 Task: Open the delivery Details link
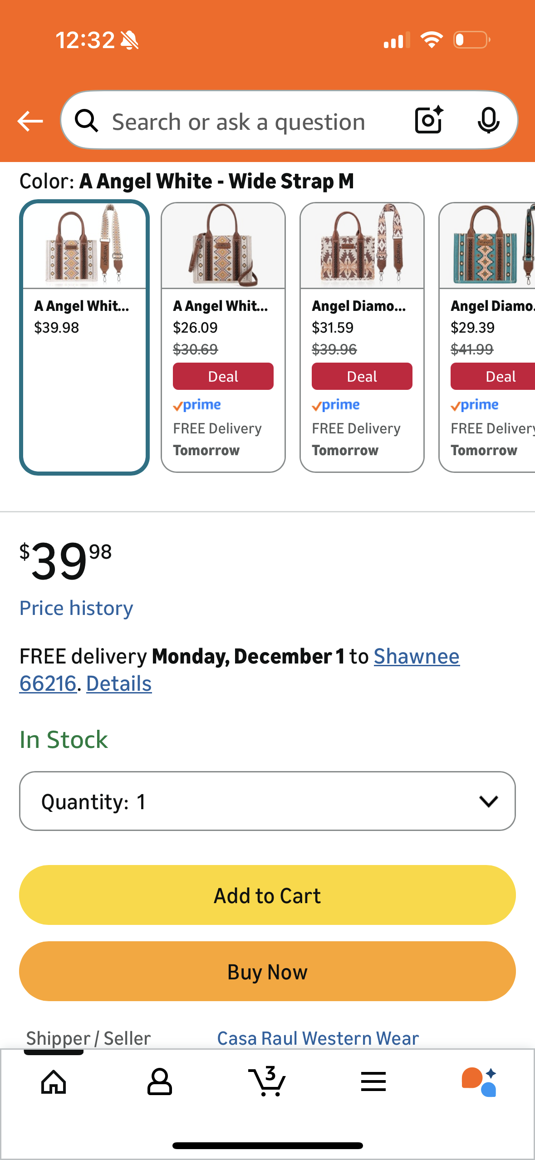[119, 684]
